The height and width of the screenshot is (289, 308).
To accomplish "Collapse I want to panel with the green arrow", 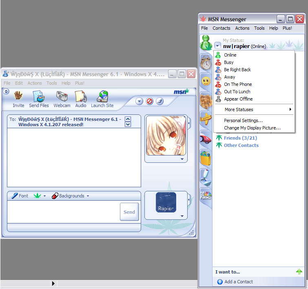I will click(x=299, y=271).
